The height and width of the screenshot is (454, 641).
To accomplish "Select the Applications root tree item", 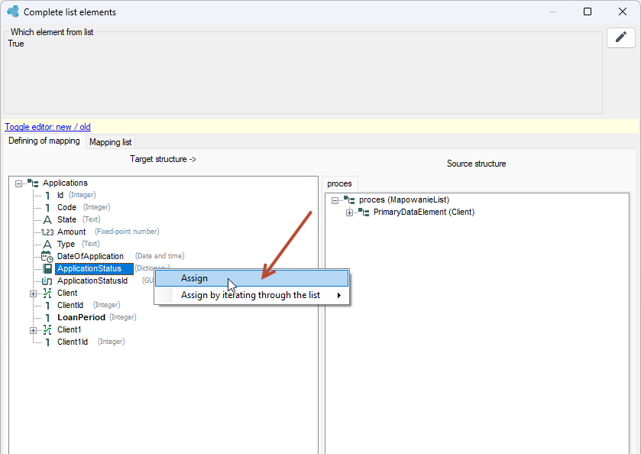I will [x=65, y=183].
